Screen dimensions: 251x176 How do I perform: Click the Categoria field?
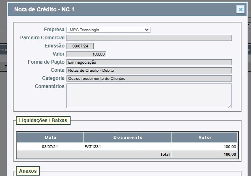149,78
